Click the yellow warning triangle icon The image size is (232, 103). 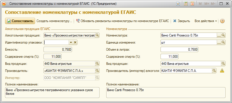pos(222,71)
